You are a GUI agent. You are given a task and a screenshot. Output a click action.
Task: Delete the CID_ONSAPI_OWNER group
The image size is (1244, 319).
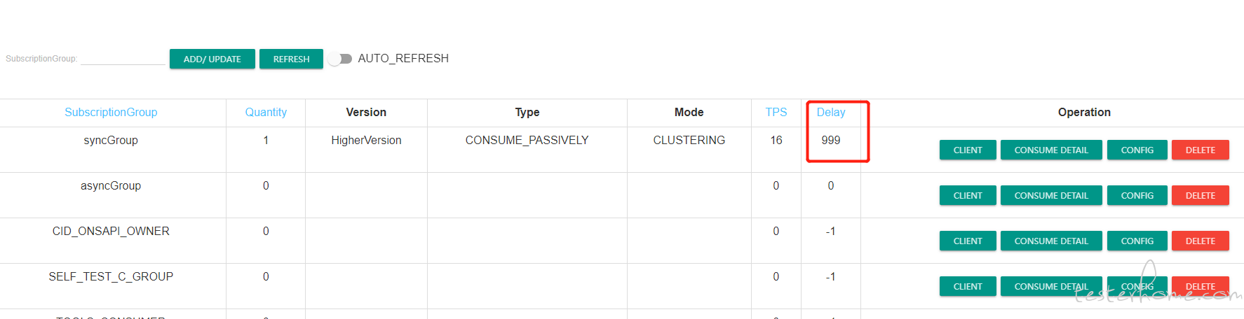(x=1201, y=241)
